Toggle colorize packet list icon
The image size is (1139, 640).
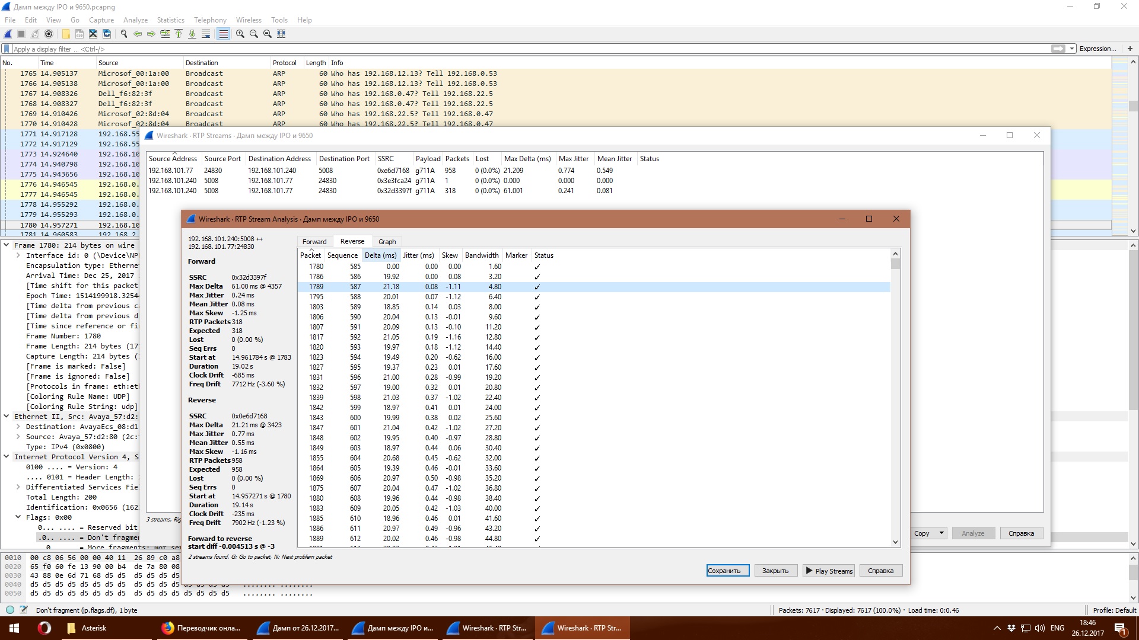click(x=223, y=34)
